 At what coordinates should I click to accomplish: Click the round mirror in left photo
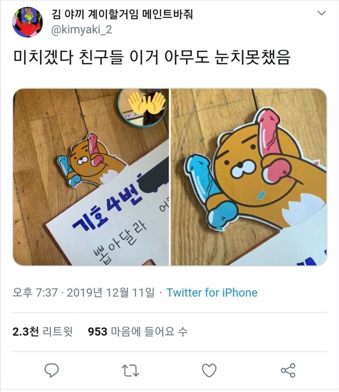click(x=143, y=108)
